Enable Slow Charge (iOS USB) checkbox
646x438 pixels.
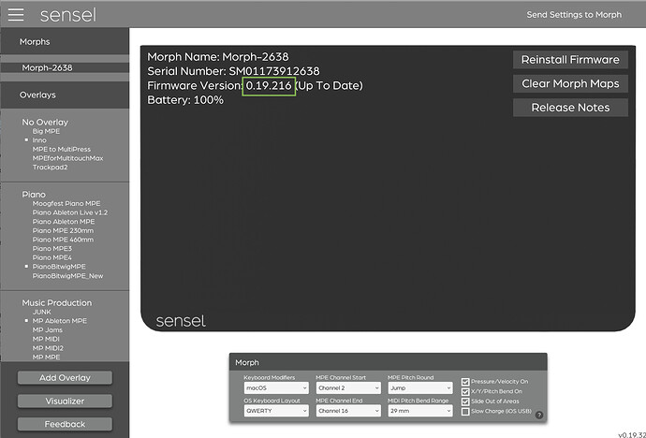click(x=465, y=411)
